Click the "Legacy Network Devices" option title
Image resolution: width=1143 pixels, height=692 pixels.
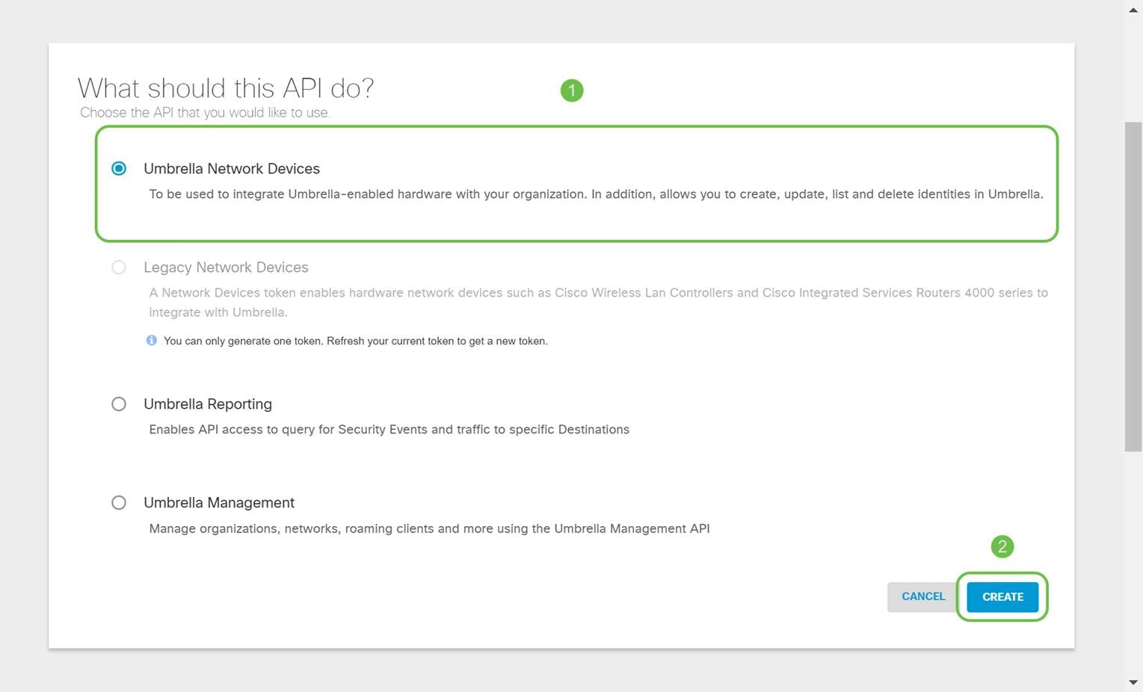pos(226,268)
